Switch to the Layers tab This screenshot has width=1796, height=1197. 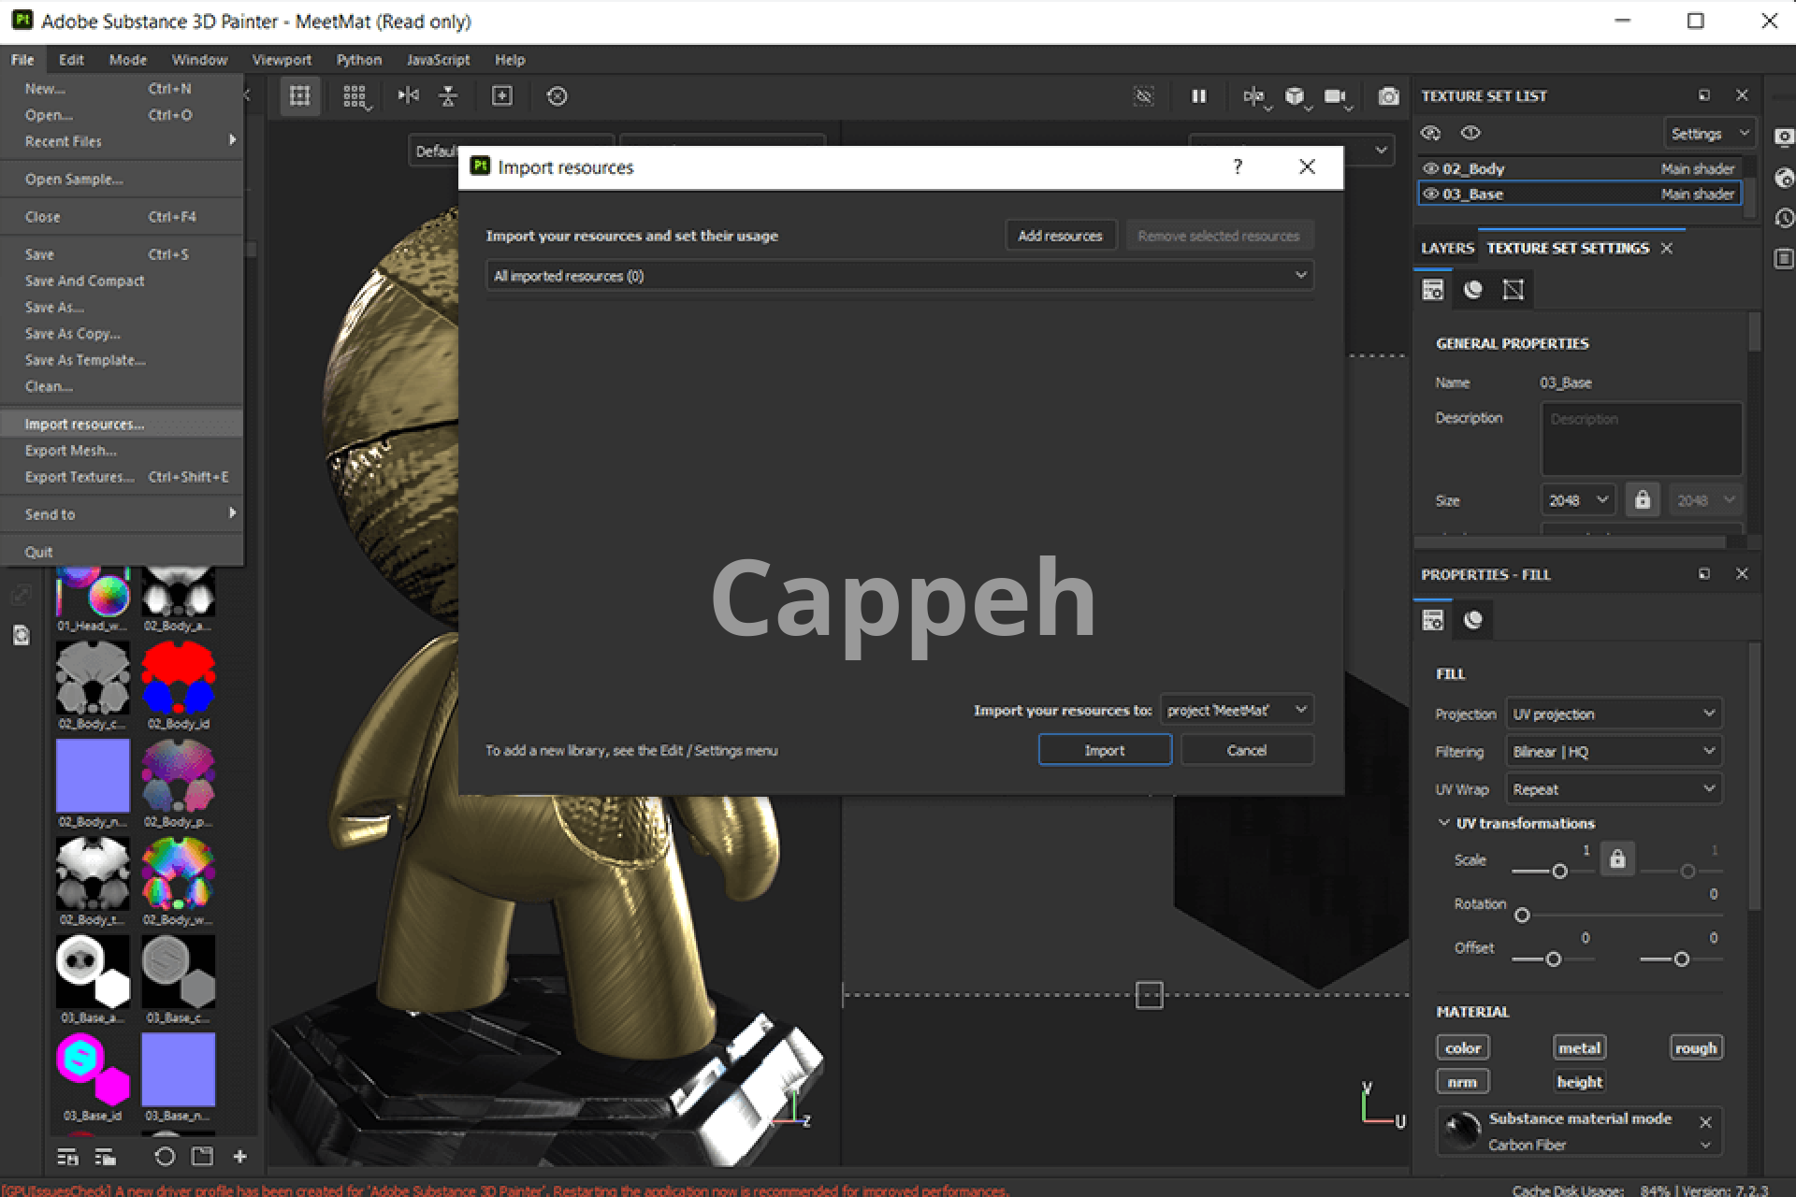coord(1446,248)
